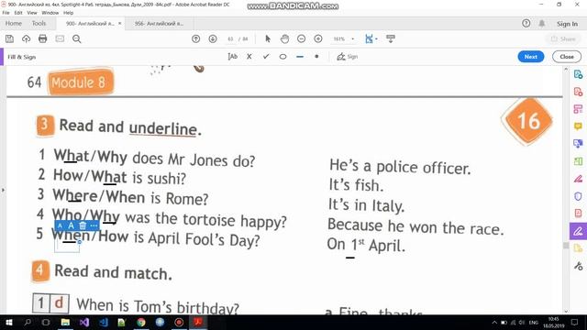Select the dot tool
Image resolution: width=587 pixels, height=330 pixels.
[x=316, y=57]
